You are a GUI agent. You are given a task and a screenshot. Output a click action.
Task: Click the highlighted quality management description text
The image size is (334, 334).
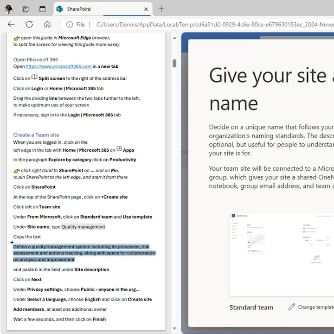click(x=84, y=253)
